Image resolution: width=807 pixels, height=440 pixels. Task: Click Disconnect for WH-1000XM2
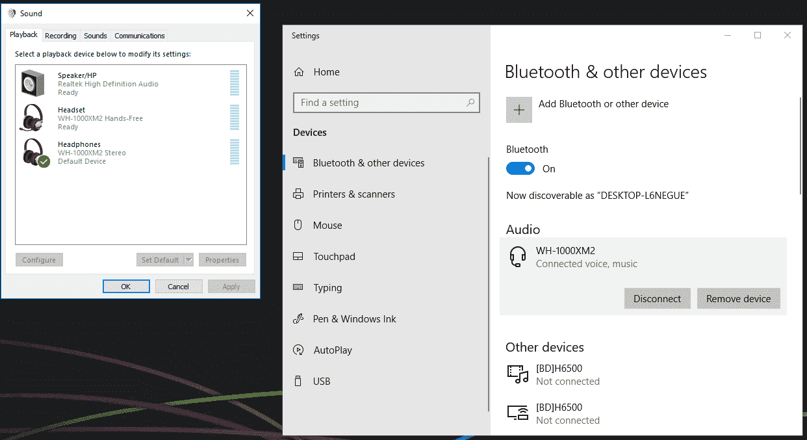point(657,299)
